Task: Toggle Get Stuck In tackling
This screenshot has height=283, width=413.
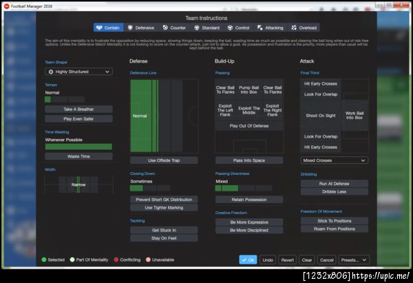Action: point(164,230)
